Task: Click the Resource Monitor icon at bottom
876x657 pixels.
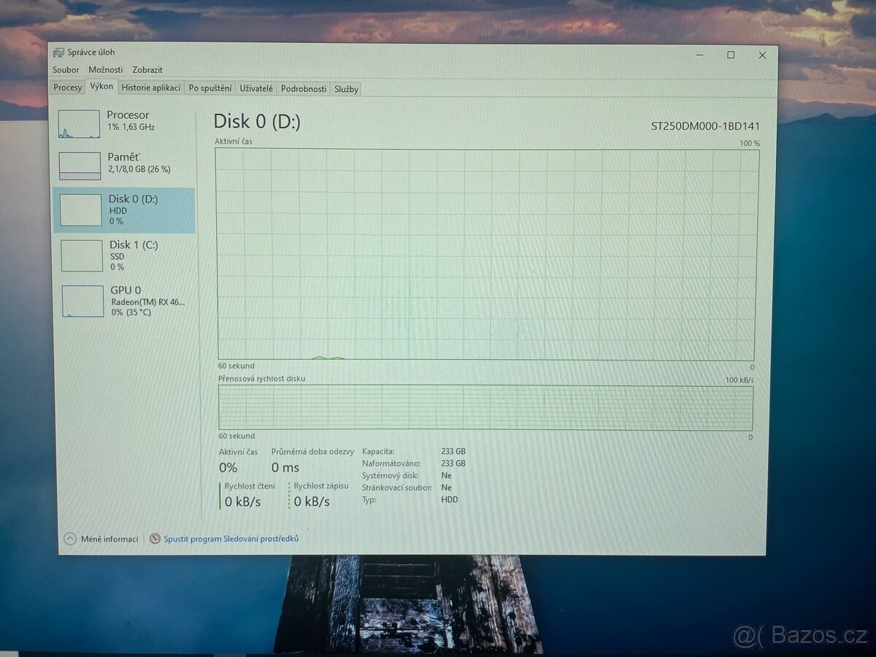Action: click(x=155, y=539)
